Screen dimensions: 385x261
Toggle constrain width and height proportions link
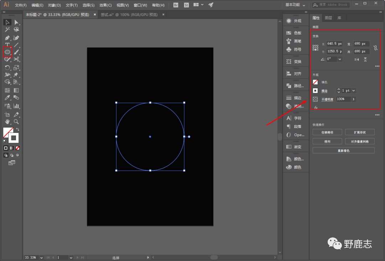point(375,48)
